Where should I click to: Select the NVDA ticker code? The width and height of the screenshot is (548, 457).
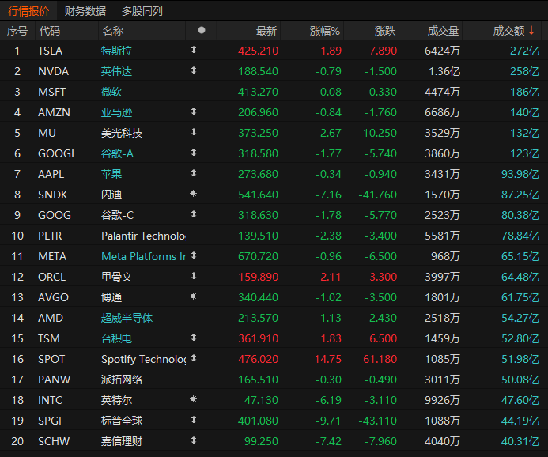point(53,72)
